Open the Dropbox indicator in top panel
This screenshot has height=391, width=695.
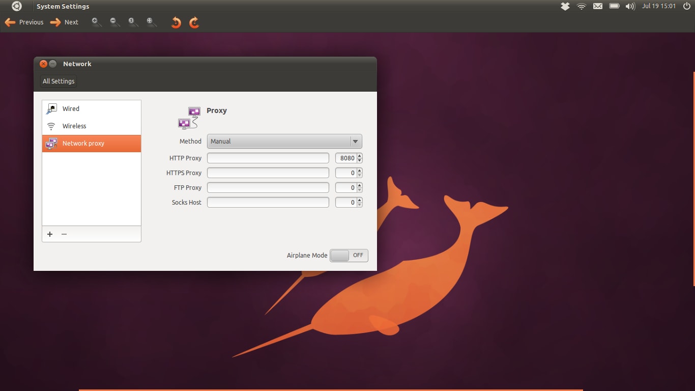565,6
